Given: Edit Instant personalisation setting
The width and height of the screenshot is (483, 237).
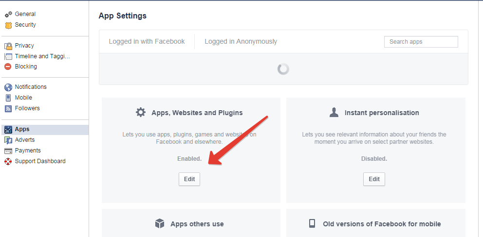Looking at the screenshot, I should point(374,179).
